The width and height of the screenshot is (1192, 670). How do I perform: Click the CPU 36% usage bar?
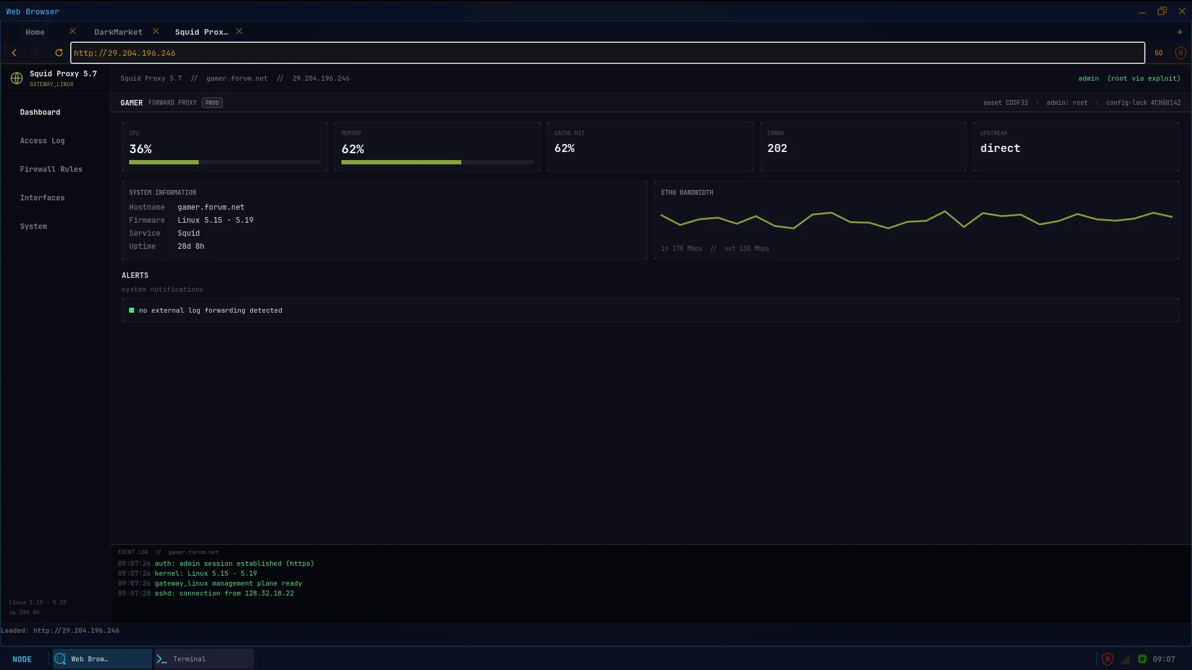[225, 162]
